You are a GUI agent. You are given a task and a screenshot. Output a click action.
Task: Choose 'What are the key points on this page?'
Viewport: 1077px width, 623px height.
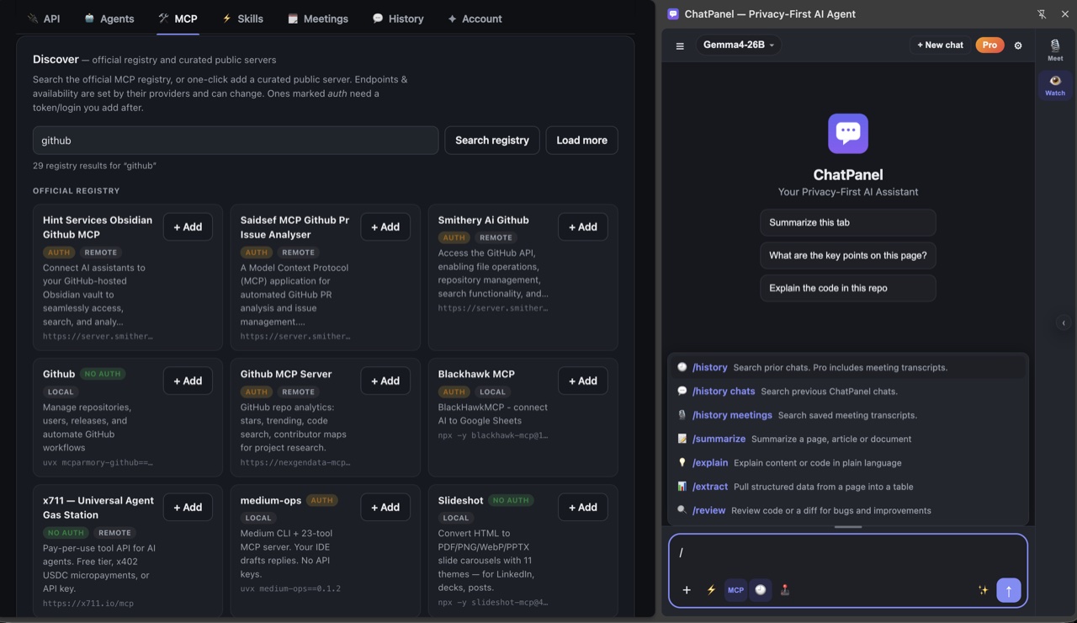(848, 255)
